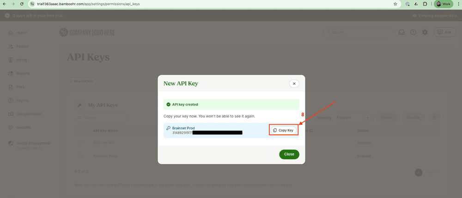Image resolution: width=462 pixels, height=198 pixels.
Task: Open the Showing Enabled dropdown
Action: (x=353, y=118)
